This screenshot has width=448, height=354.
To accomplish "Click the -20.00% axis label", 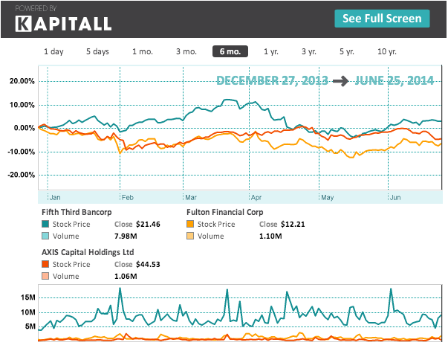I will (x=21, y=175).
